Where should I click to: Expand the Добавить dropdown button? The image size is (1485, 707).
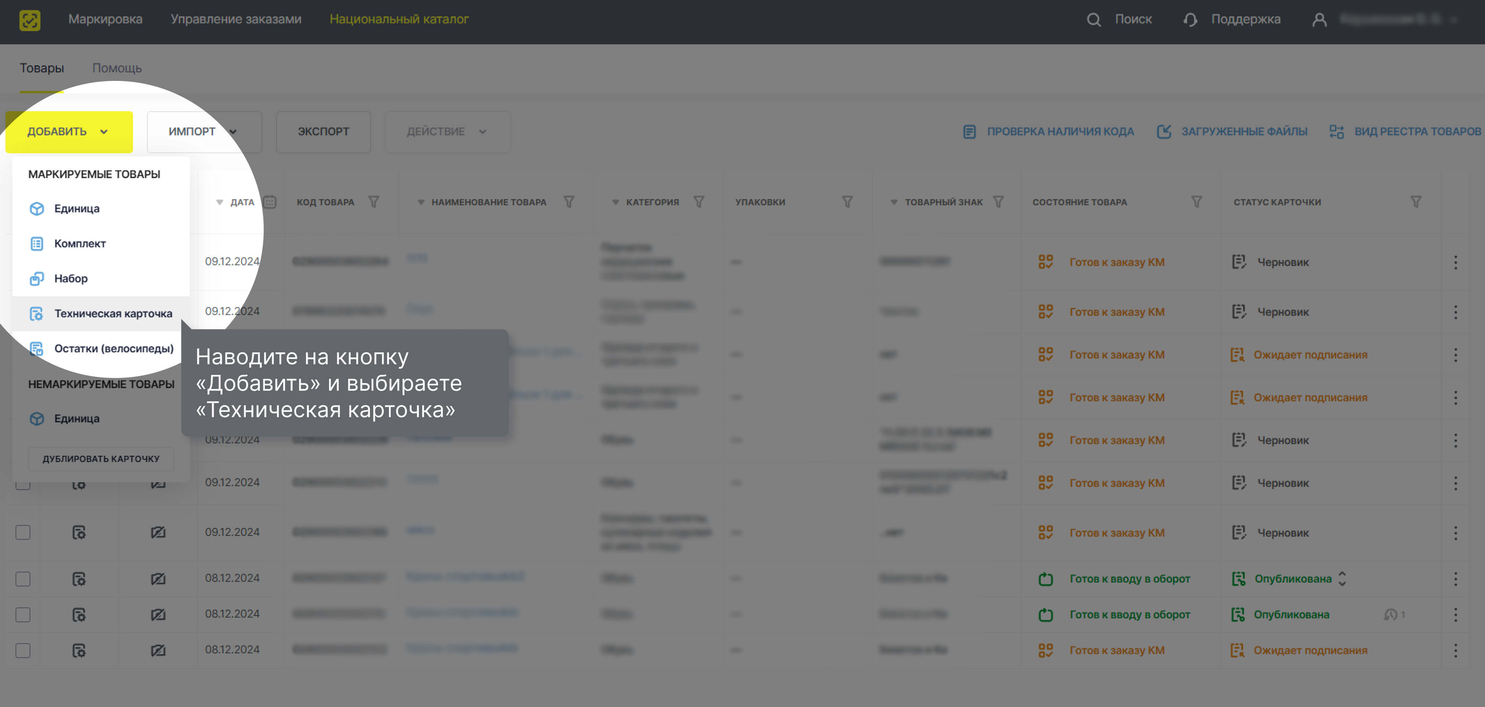click(68, 132)
